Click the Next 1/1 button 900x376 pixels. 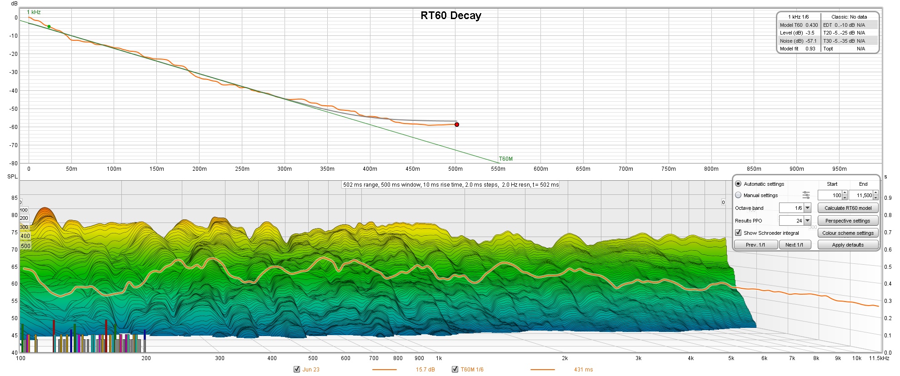pyautogui.click(x=795, y=245)
